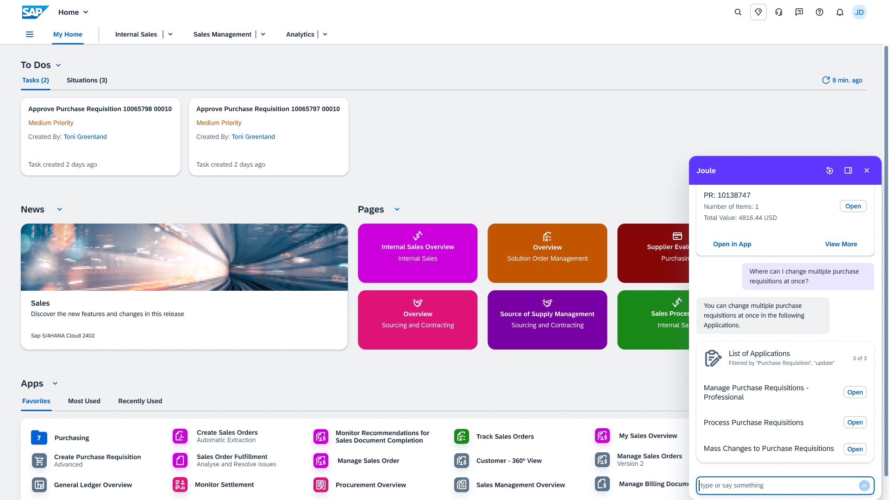Open the Internal Sales dropdown arrow
The width and height of the screenshot is (889, 500).
170,34
